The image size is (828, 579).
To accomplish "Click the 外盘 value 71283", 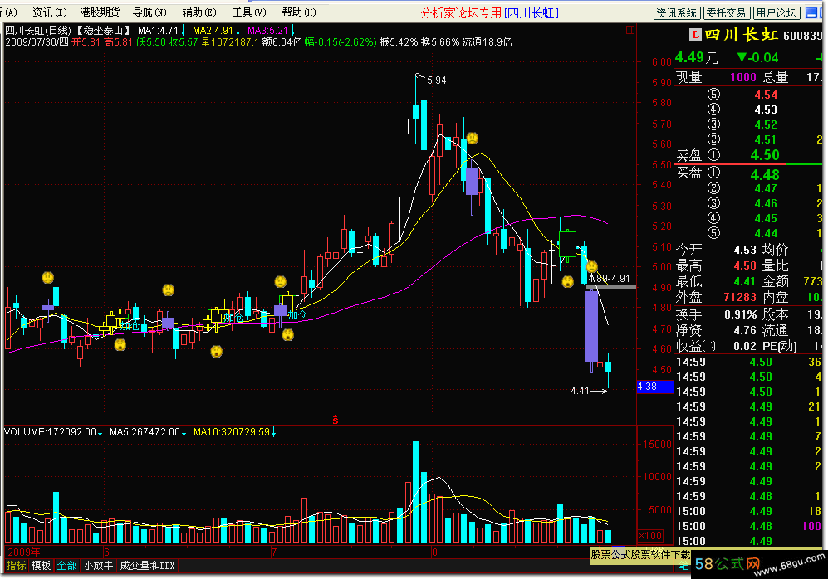I will tap(740, 298).
